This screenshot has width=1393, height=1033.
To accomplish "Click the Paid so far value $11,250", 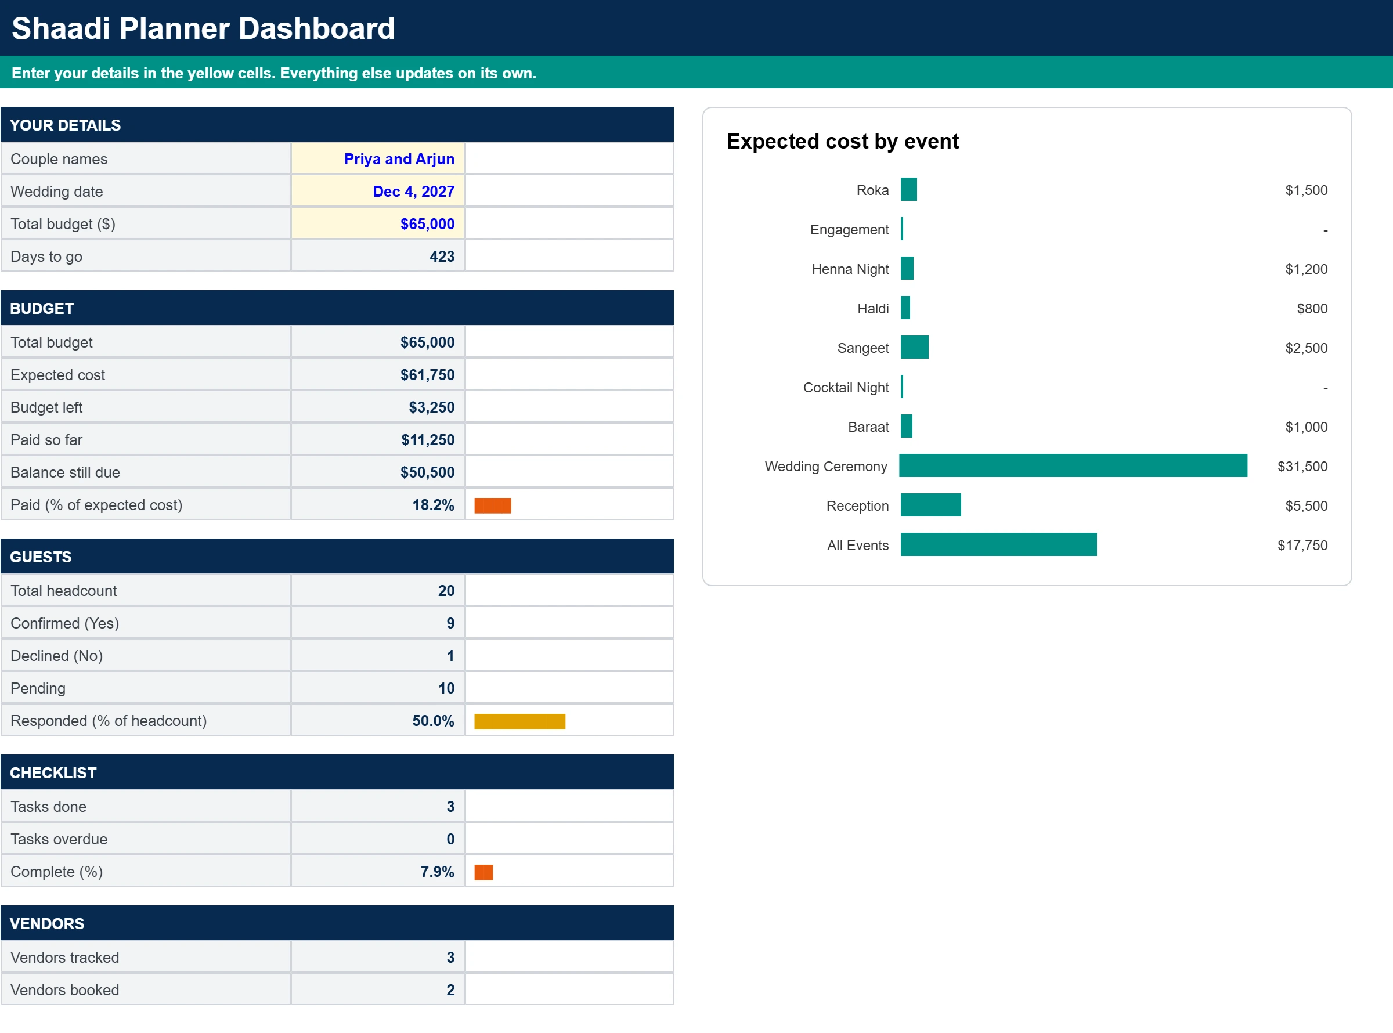I will pyautogui.click(x=378, y=439).
